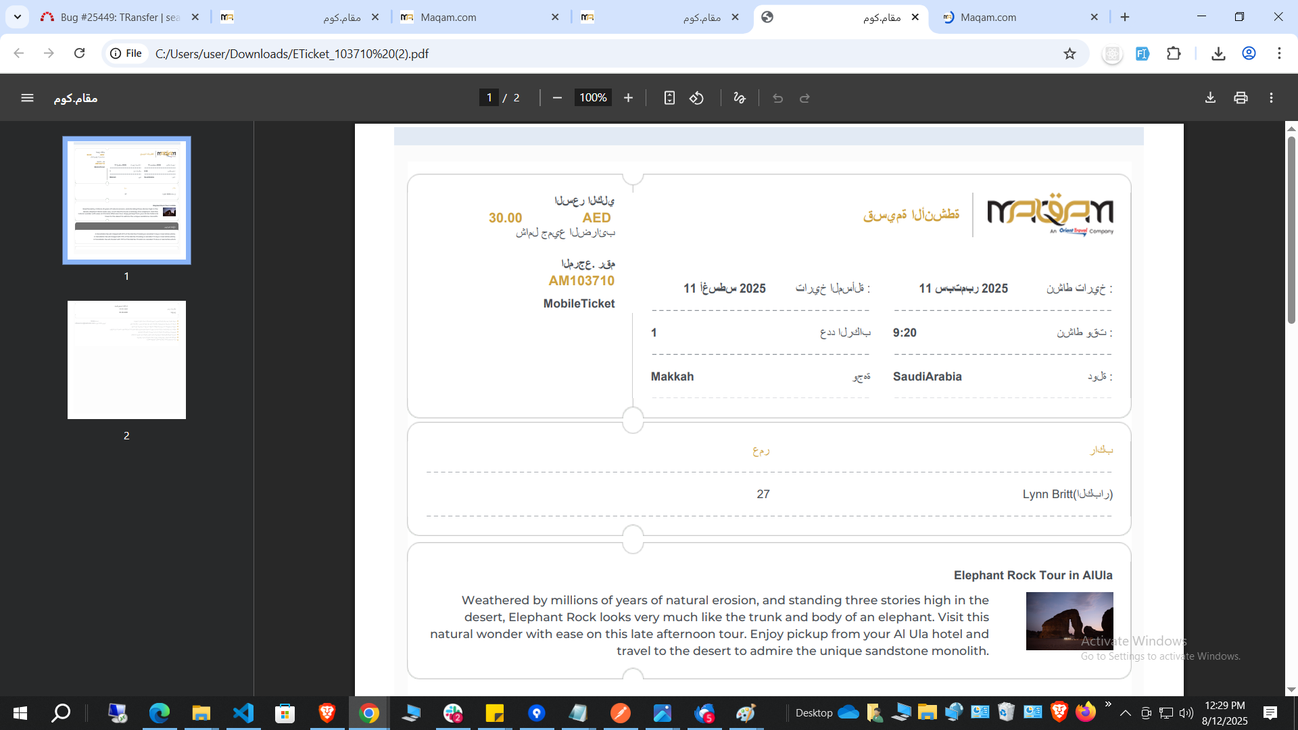Open PDF viewer more actions menu

pos(1271,98)
